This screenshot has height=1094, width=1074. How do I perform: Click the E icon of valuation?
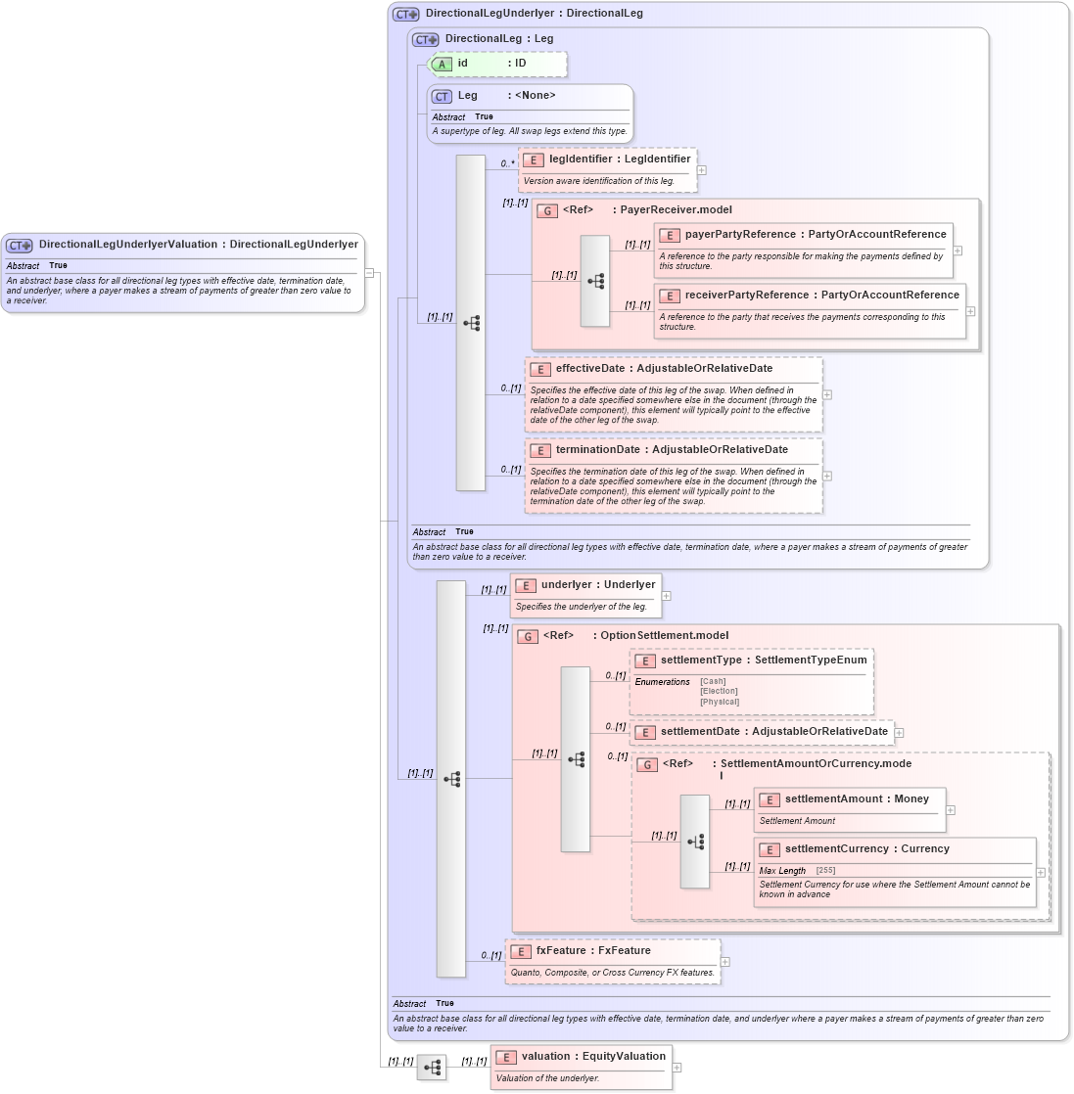pos(506,1058)
